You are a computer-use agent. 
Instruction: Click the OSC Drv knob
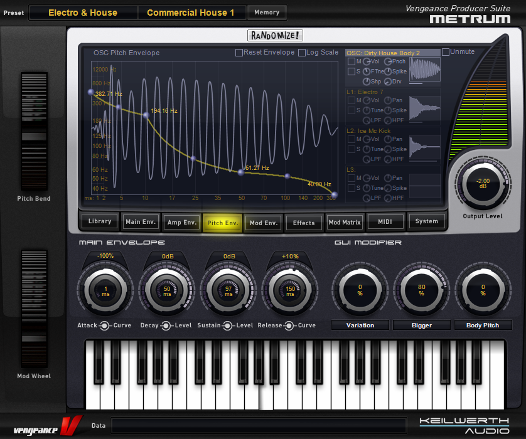388,82
